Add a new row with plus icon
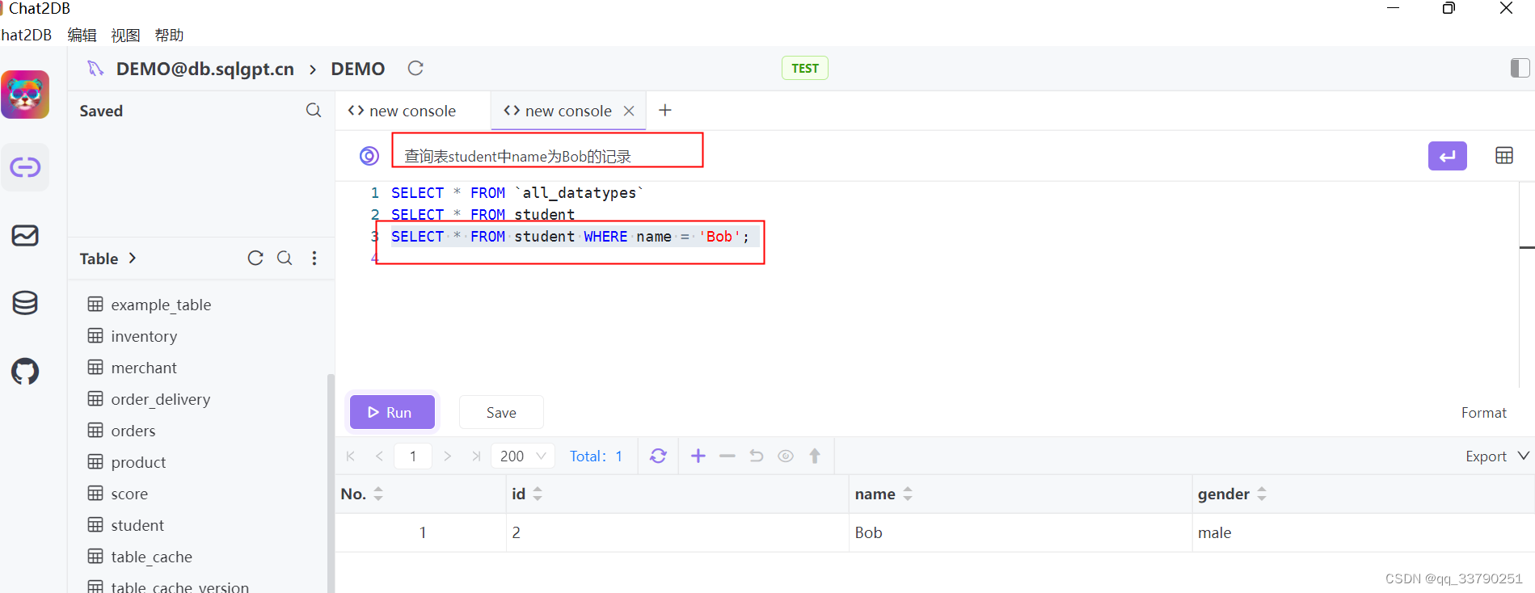Image resolution: width=1535 pixels, height=593 pixels. [698, 456]
